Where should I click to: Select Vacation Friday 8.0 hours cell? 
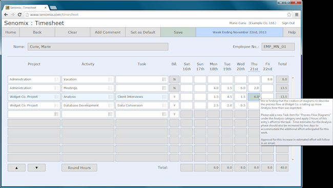(x=267, y=79)
